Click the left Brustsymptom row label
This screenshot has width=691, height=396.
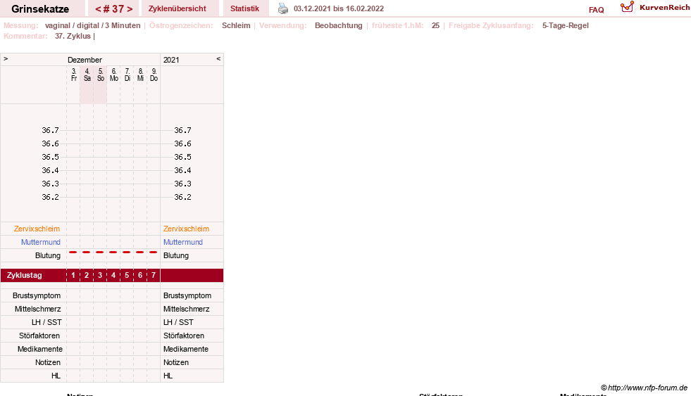coord(37,295)
